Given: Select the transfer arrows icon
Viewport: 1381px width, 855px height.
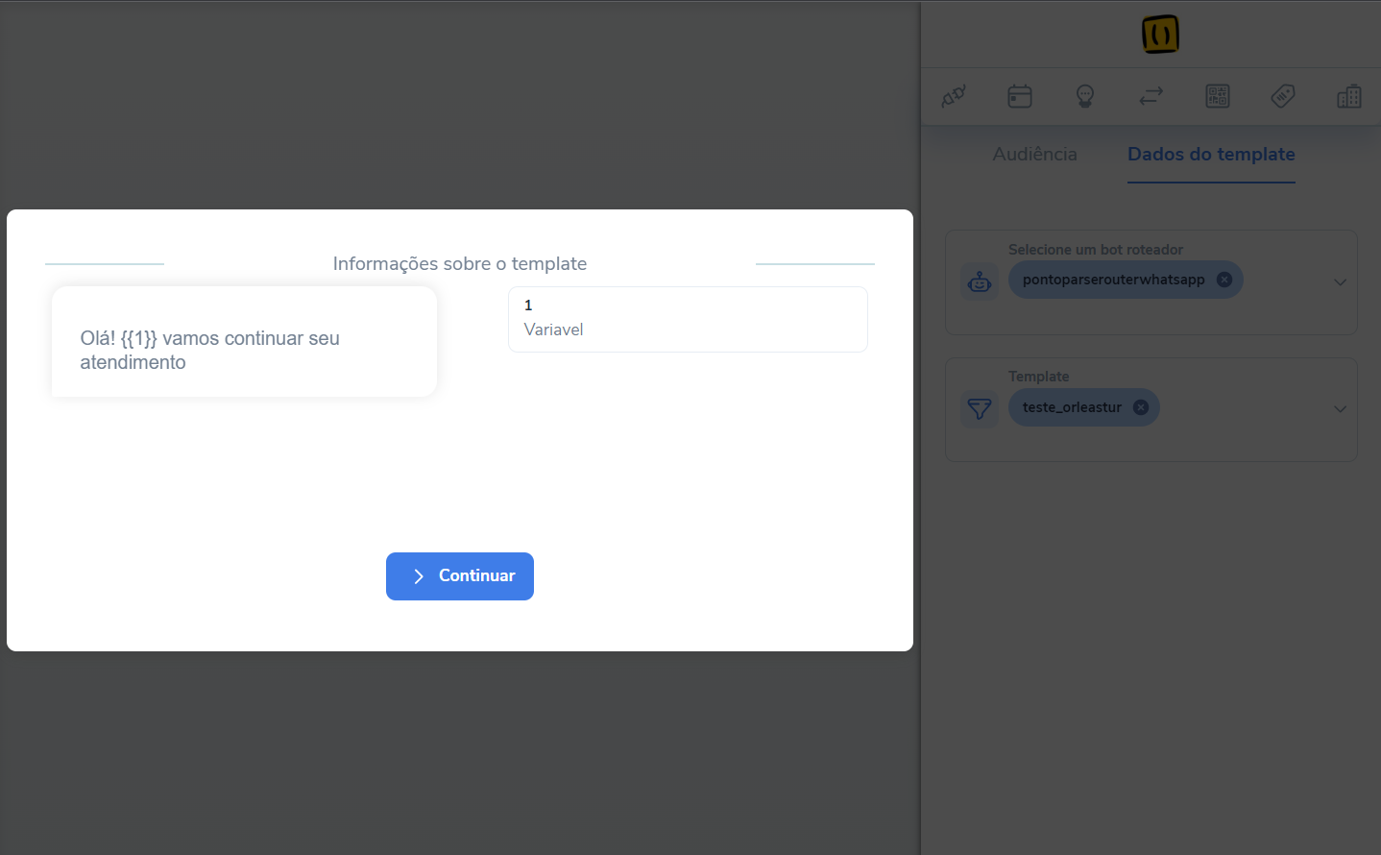Looking at the screenshot, I should [1150, 96].
